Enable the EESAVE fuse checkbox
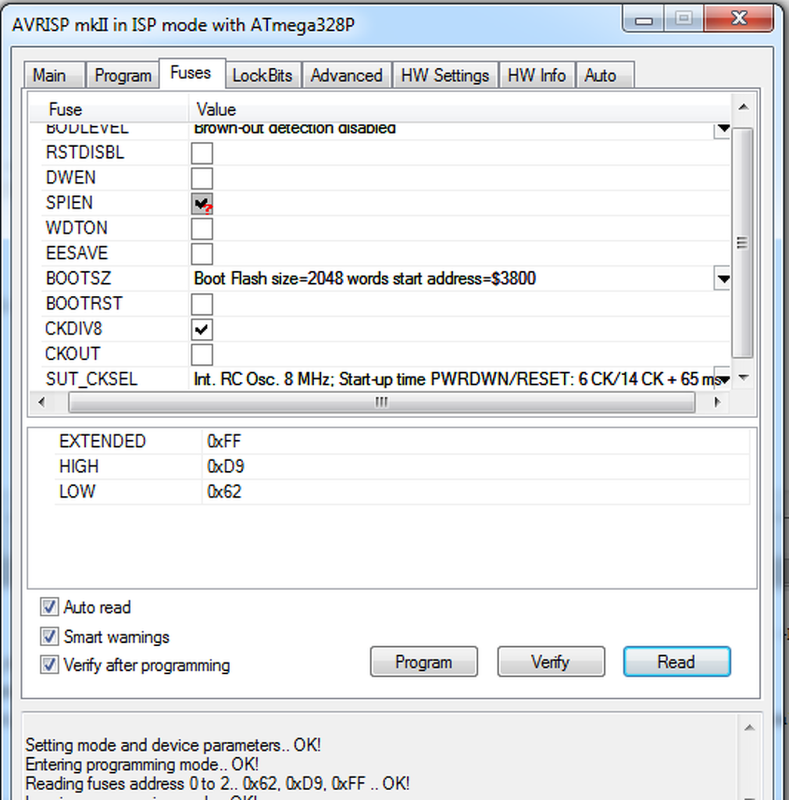 point(202,254)
